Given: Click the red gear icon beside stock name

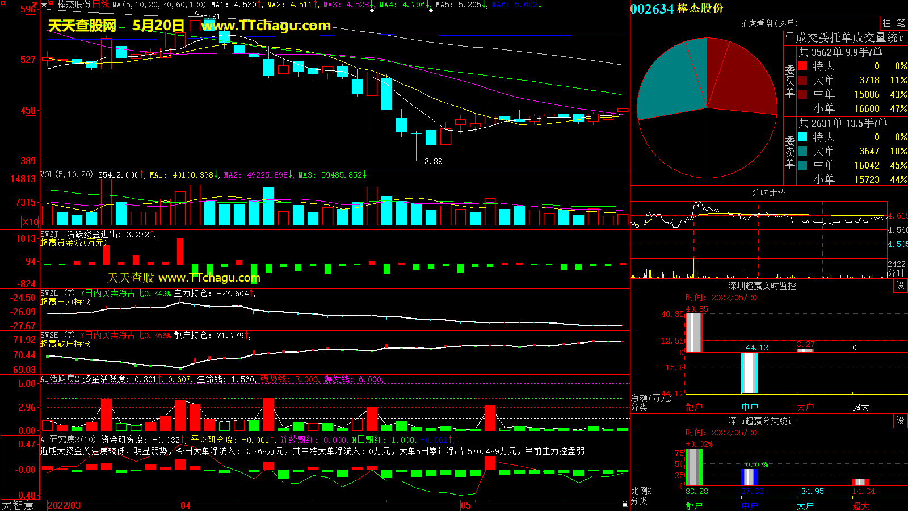Looking at the screenshot, I should coord(51,4).
